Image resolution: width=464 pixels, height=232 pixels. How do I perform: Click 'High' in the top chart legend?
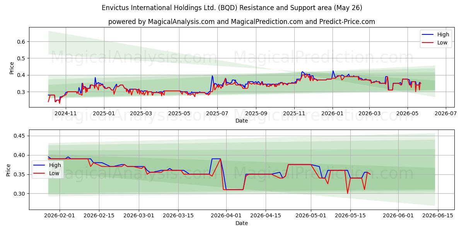coord(443,34)
